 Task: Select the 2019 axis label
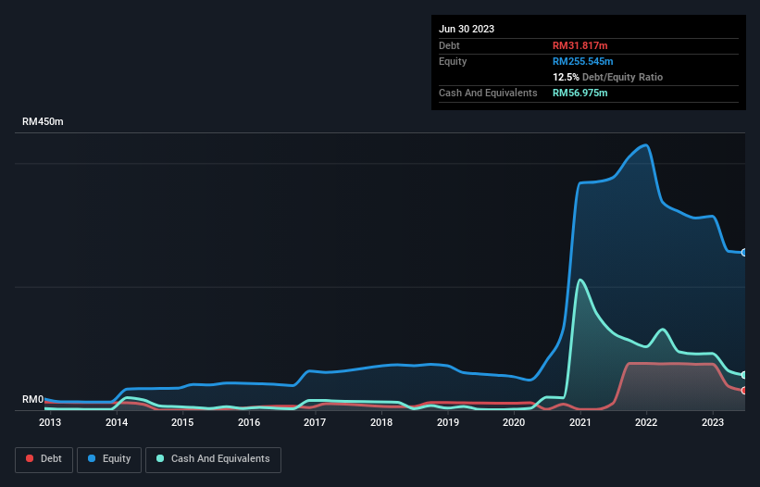448,422
